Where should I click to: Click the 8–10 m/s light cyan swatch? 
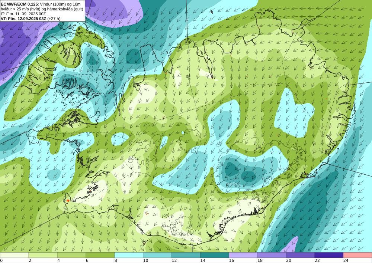129,255
